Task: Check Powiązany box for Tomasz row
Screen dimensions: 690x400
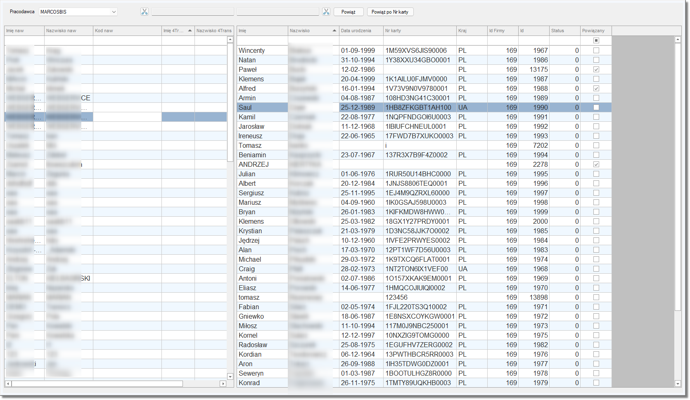Action: point(596,145)
